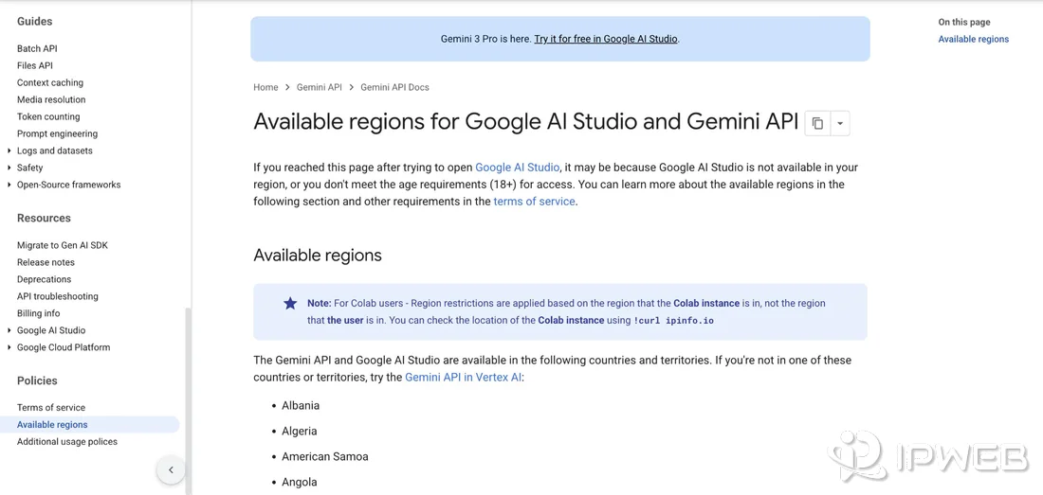Screen dimensions: 1043x495
Task: Open Additional usage polices page
Action: (67, 442)
